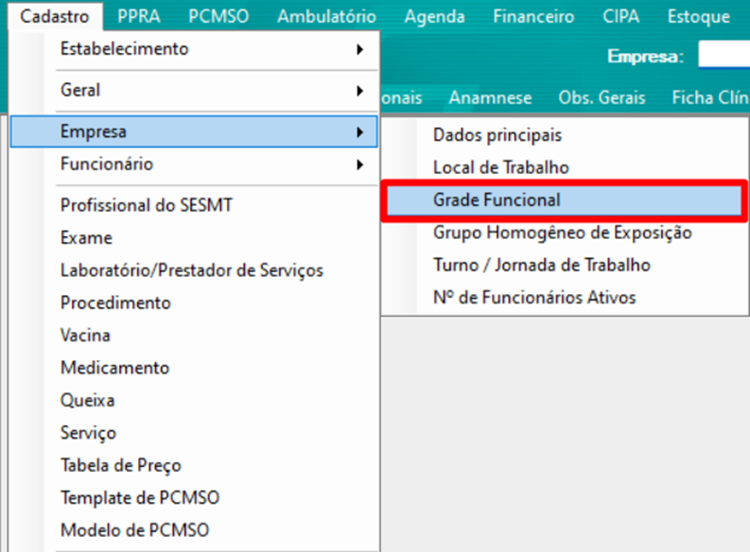Switch to the Anamnese tab
This screenshot has width=750, height=552.
coord(490,98)
